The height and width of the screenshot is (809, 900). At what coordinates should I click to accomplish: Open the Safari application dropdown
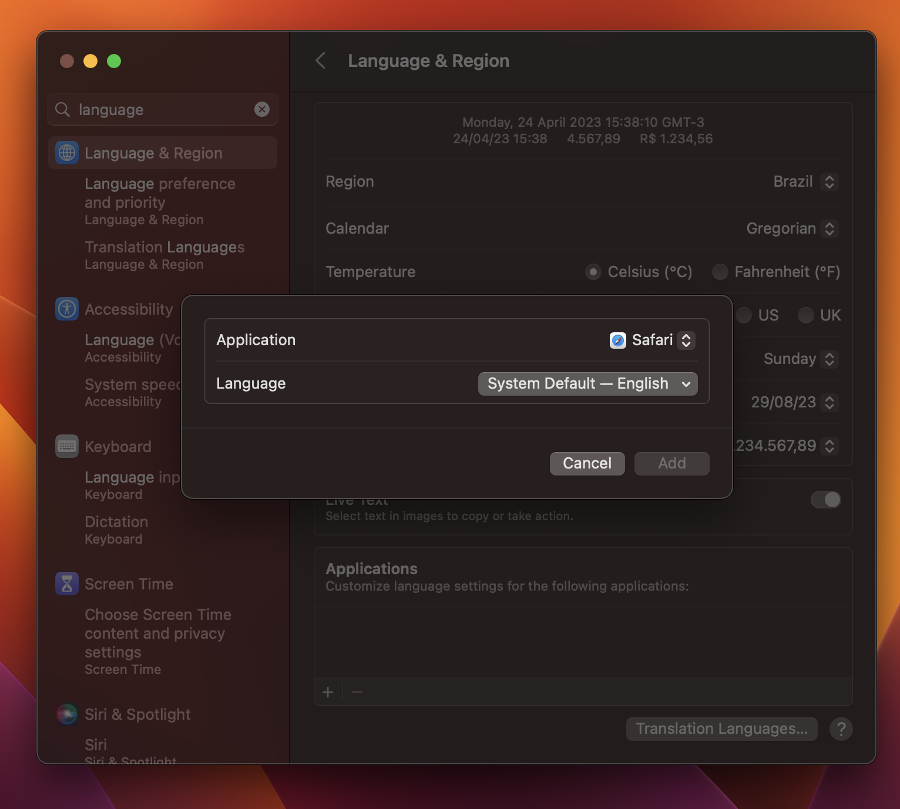point(652,340)
